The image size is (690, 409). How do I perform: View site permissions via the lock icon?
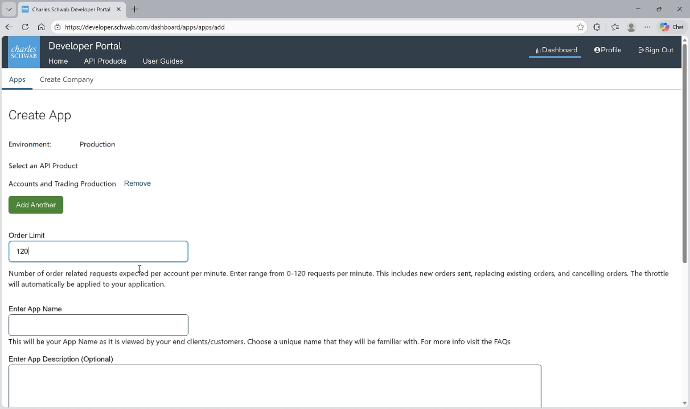point(57,27)
